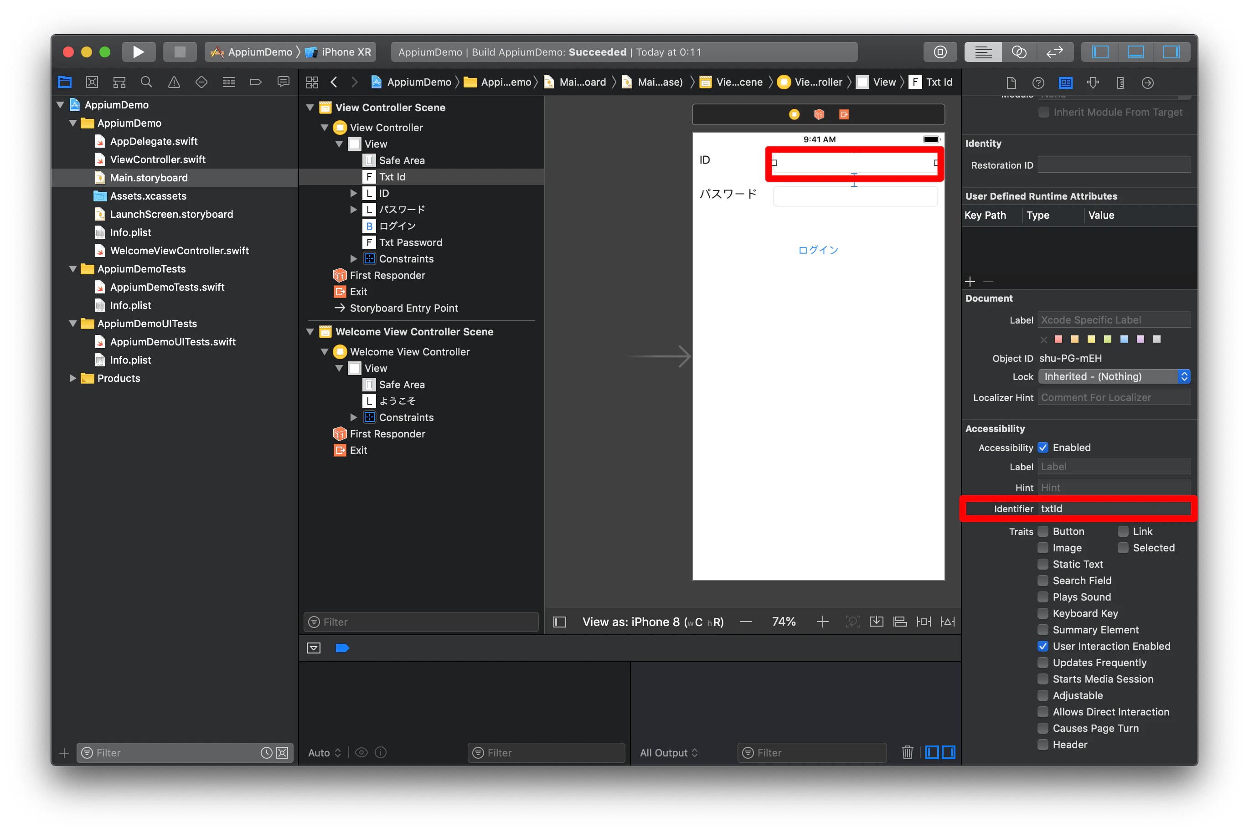Click the accessibility Identifier field
The width and height of the screenshot is (1249, 833).
pos(1114,509)
